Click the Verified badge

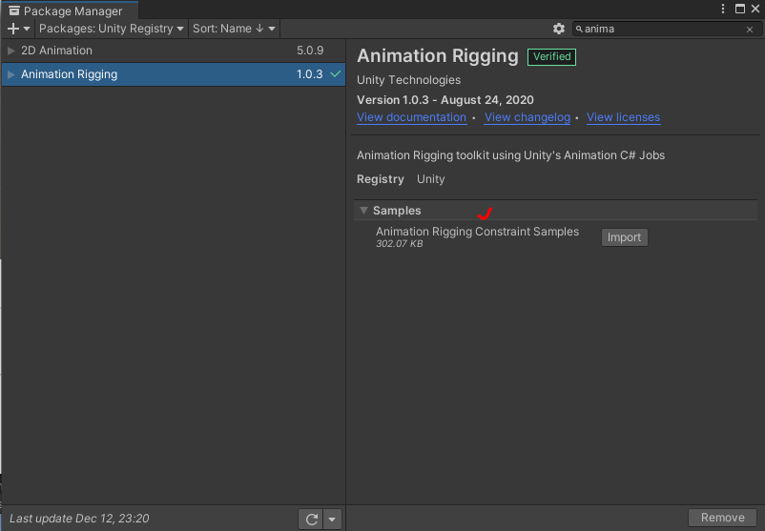551,56
